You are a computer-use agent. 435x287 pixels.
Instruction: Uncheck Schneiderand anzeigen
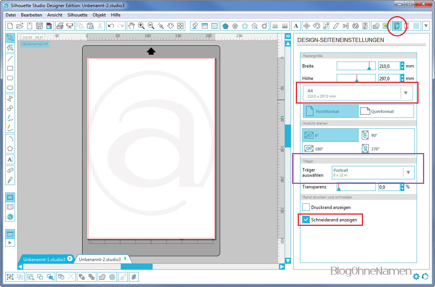pos(306,219)
